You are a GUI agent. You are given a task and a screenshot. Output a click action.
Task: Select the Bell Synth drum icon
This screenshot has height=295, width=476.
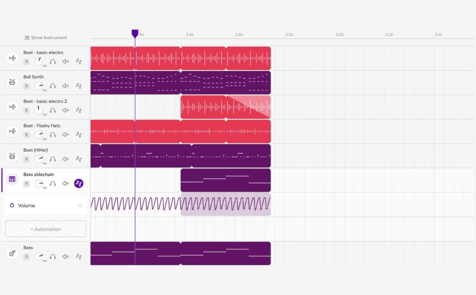coord(12,82)
